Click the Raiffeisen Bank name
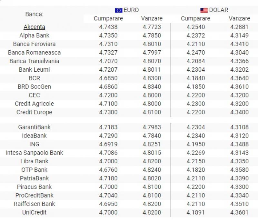This screenshot has width=258, height=223. click(34, 204)
